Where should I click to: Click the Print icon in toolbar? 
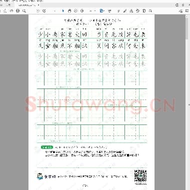[x=17, y=11]
